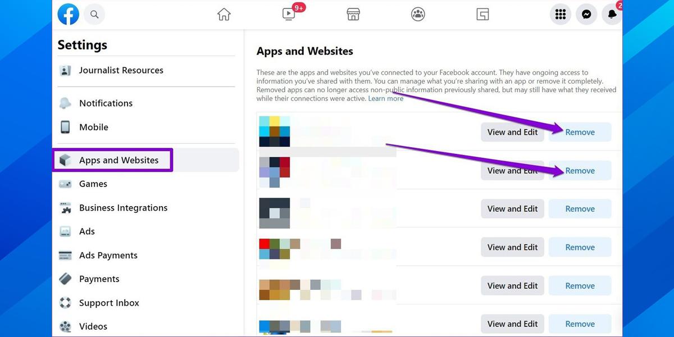This screenshot has height=337, width=674.
Task: Go to the Home feed icon
Action: [224, 15]
